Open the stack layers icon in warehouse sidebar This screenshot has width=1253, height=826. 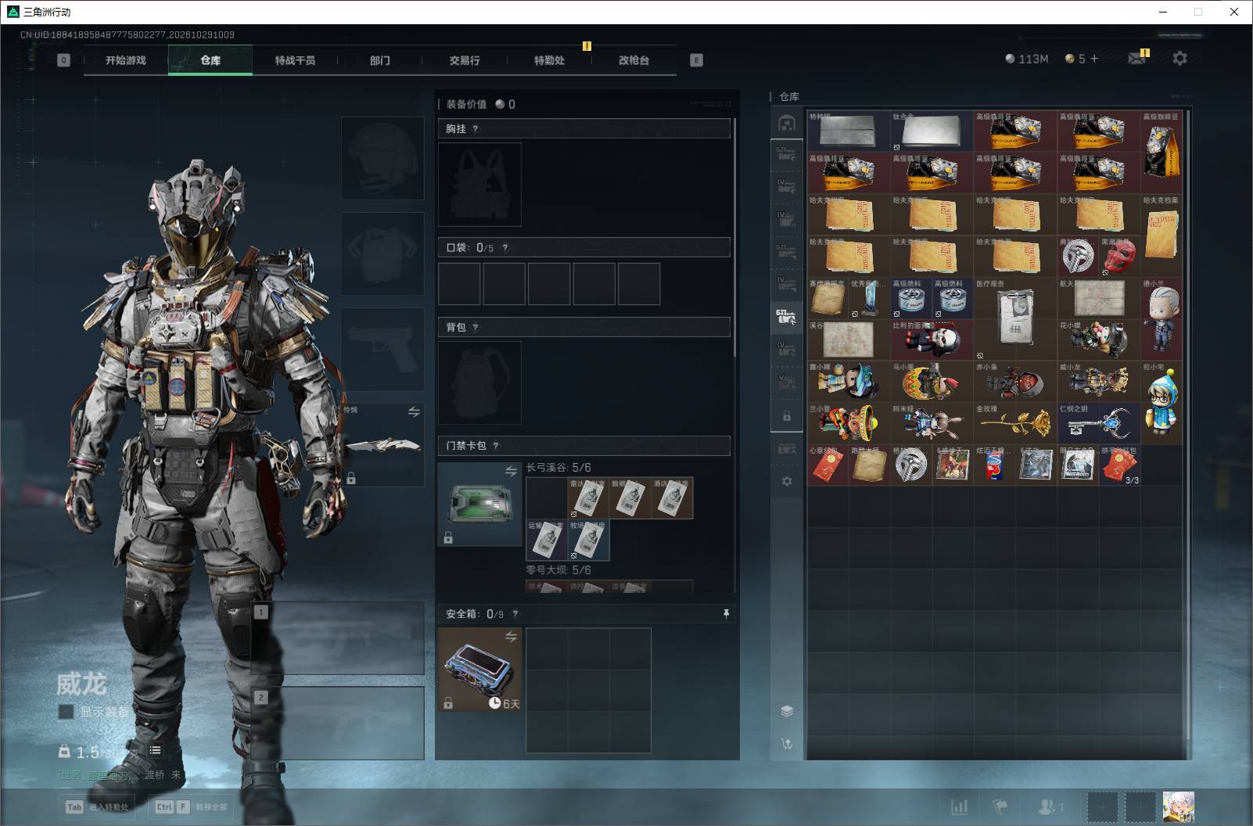(787, 711)
